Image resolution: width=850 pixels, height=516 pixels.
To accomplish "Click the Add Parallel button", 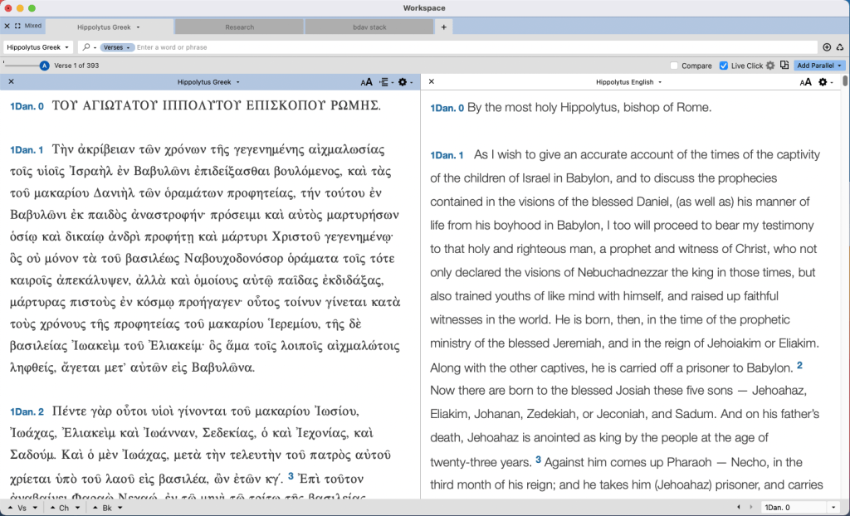I will (x=819, y=66).
